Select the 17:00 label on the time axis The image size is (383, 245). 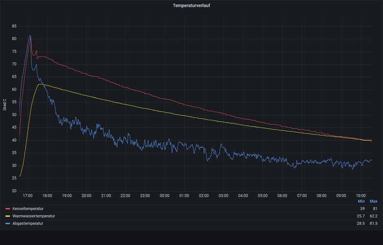[28, 196]
